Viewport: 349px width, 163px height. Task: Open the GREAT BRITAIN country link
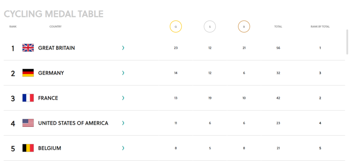[x=57, y=48]
